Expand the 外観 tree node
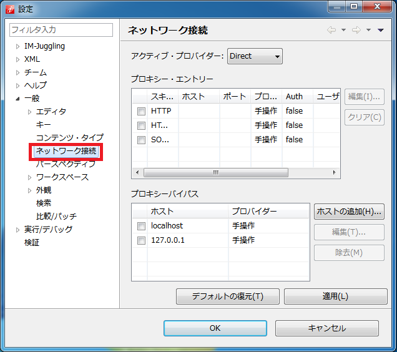This screenshot has height=352, width=397. [x=29, y=190]
